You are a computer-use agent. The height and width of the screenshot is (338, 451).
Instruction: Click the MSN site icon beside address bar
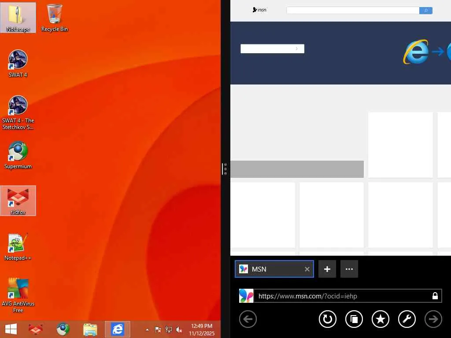tap(246, 296)
